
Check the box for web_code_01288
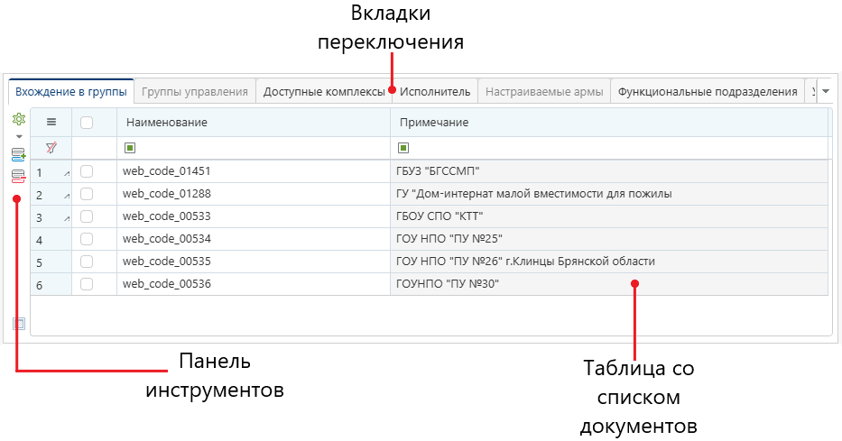[x=87, y=194]
